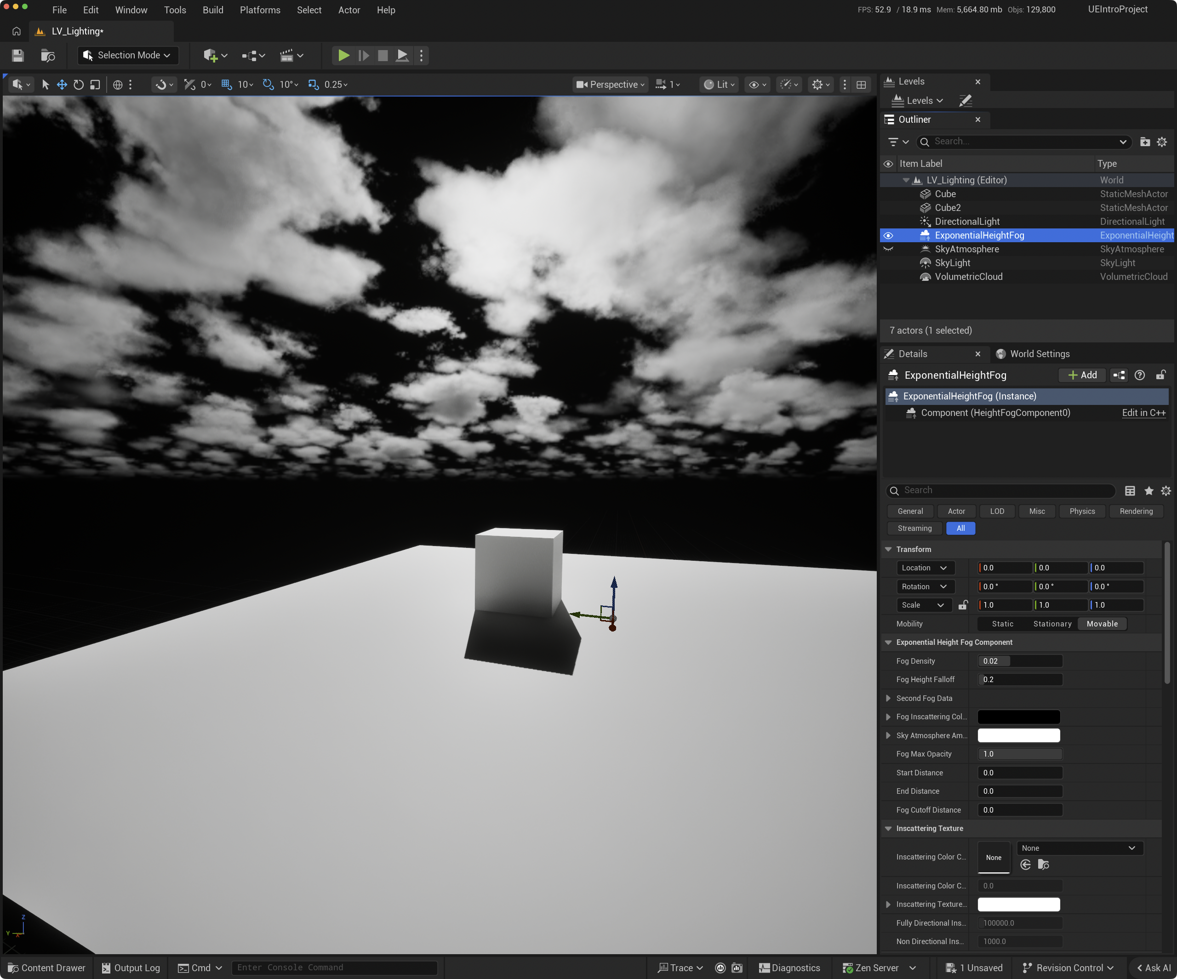
Task: Select the Rotate gizmo tool in viewport
Action: pos(79,84)
